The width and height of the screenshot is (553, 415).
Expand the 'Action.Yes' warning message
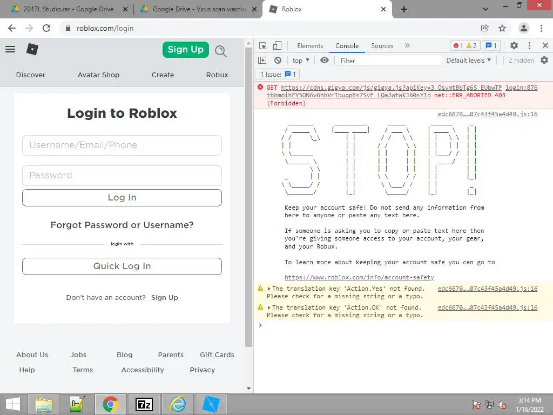point(269,289)
